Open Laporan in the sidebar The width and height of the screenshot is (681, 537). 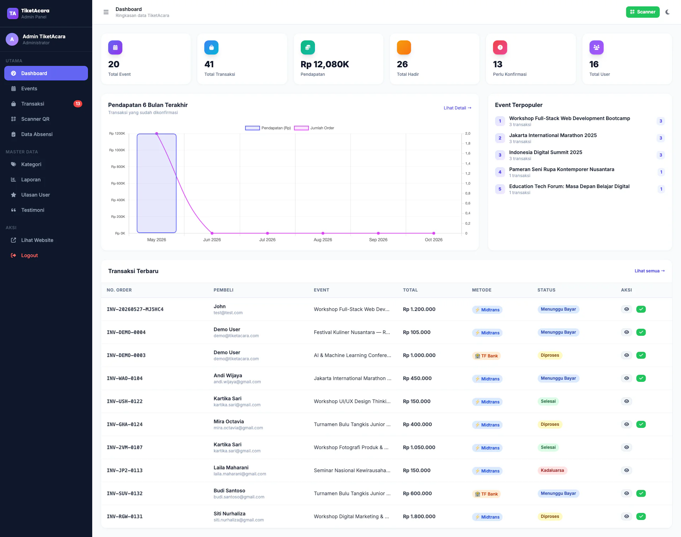[x=46, y=180]
